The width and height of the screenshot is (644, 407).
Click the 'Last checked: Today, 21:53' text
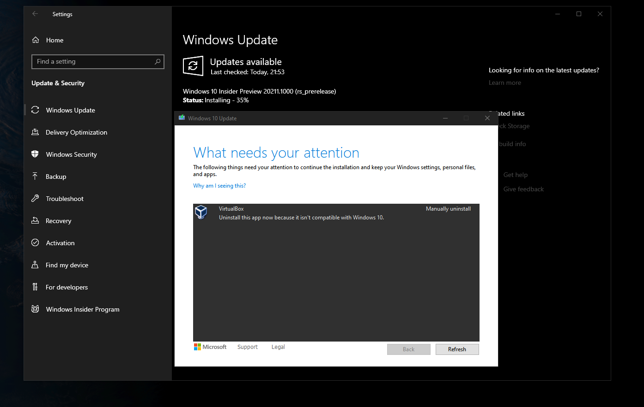248,72
